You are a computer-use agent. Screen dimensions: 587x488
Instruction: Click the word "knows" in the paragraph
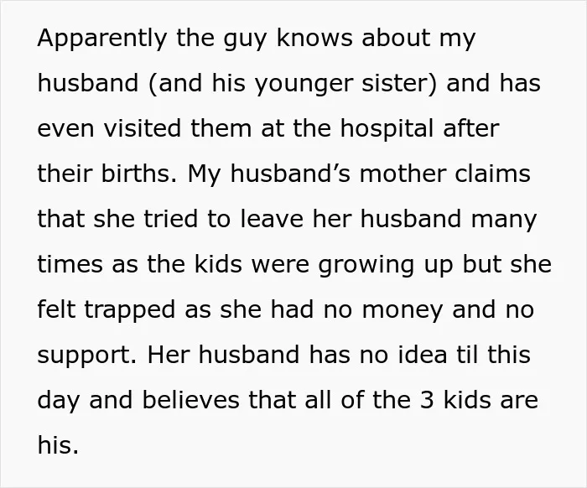point(314,38)
